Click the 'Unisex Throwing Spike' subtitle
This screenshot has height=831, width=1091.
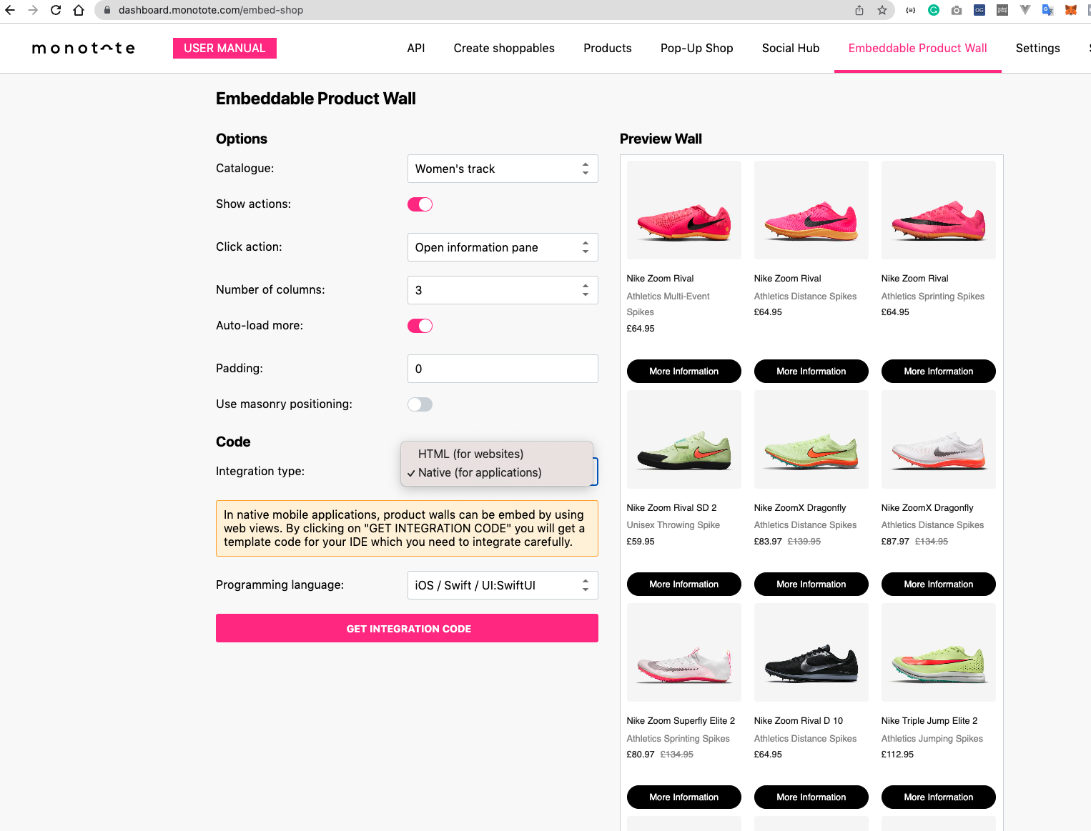click(x=673, y=525)
